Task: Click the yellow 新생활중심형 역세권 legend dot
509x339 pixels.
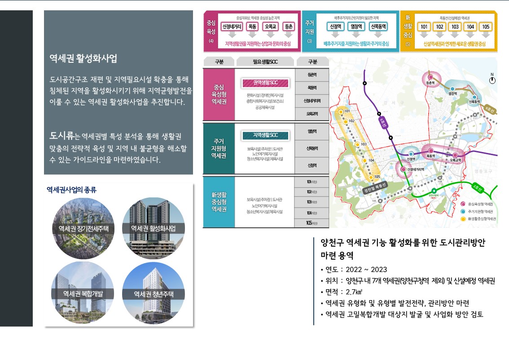Action: click(463, 219)
